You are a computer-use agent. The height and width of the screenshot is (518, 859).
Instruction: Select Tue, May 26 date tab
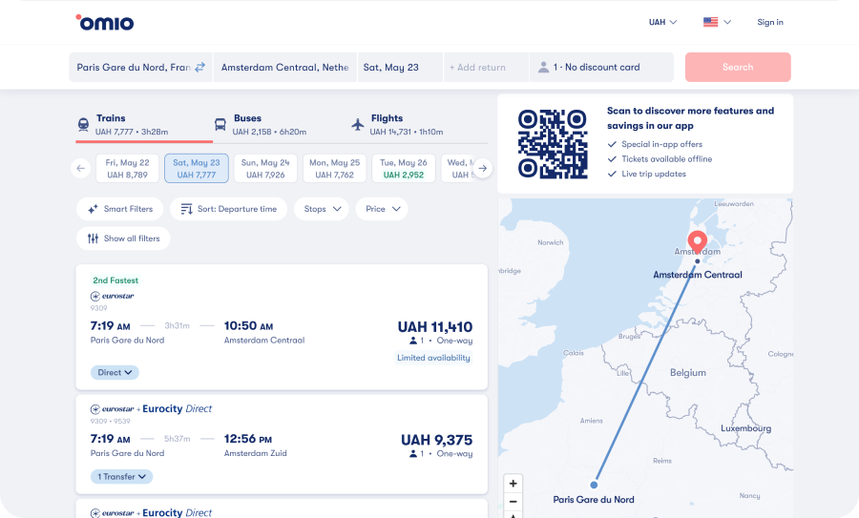(404, 168)
